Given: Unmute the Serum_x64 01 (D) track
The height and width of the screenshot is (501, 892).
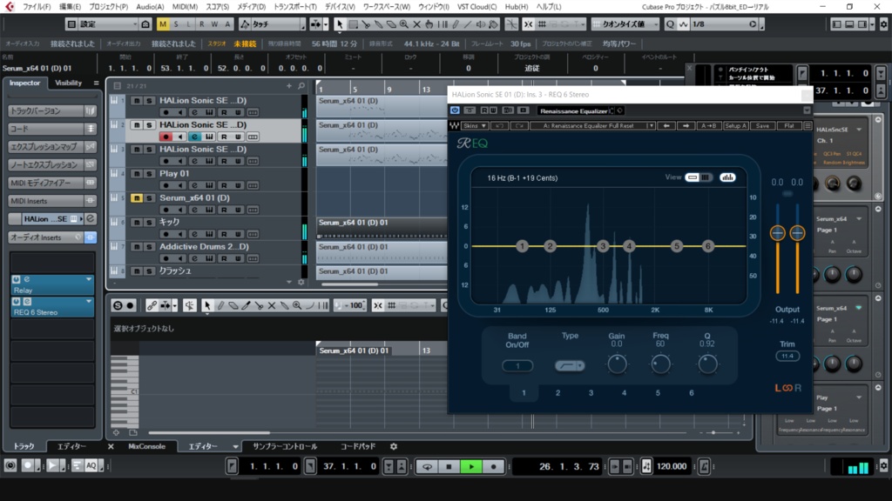Looking at the screenshot, I should (x=137, y=197).
